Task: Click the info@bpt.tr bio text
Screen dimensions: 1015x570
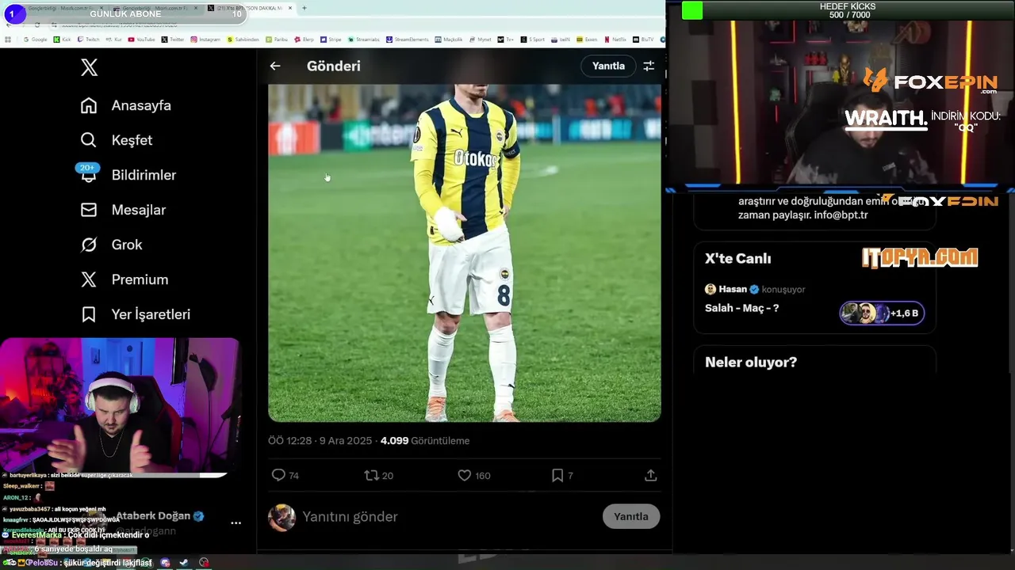Action: click(x=841, y=215)
